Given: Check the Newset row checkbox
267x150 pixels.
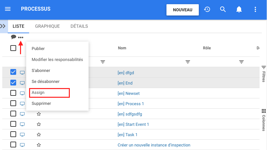Looking at the screenshot, I should [x=13, y=93].
